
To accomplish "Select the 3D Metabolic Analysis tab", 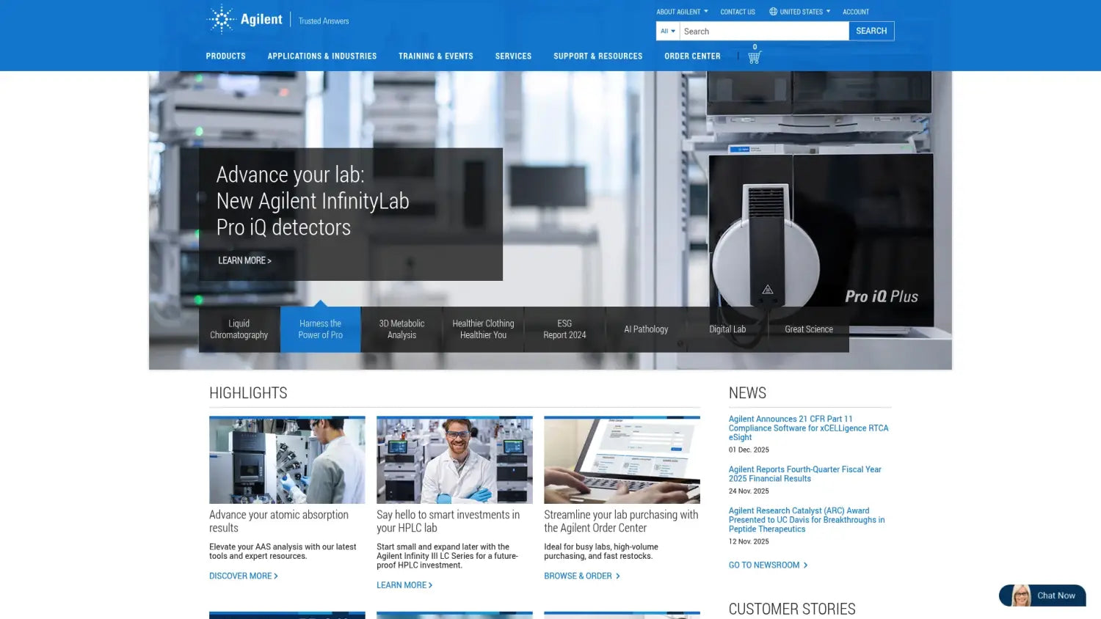I will pyautogui.click(x=401, y=329).
